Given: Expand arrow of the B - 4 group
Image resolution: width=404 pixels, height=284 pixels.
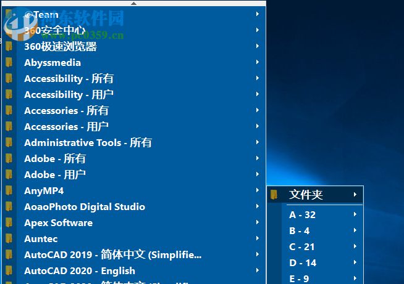Looking at the screenshot, I should (x=355, y=230).
